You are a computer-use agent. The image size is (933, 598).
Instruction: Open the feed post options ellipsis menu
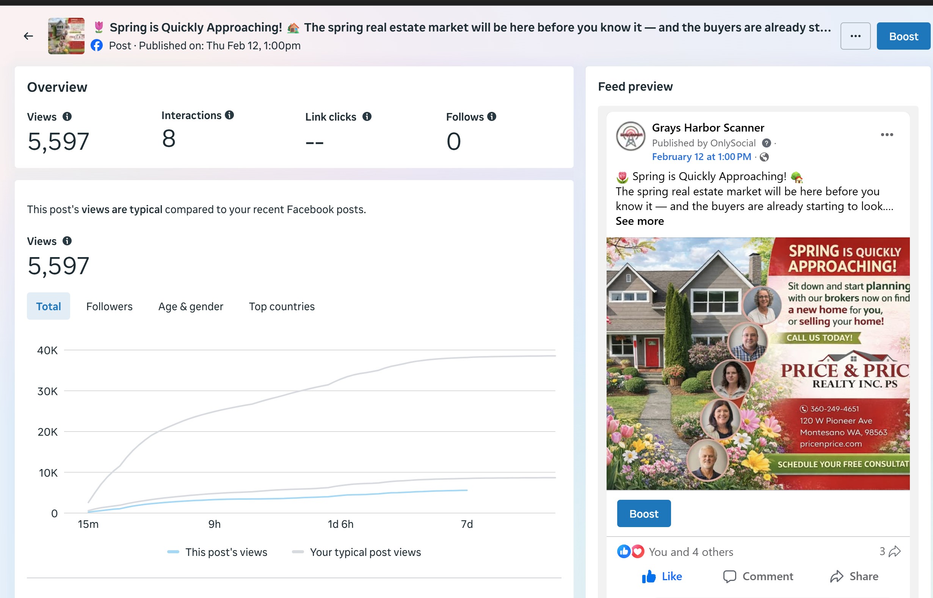point(887,135)
